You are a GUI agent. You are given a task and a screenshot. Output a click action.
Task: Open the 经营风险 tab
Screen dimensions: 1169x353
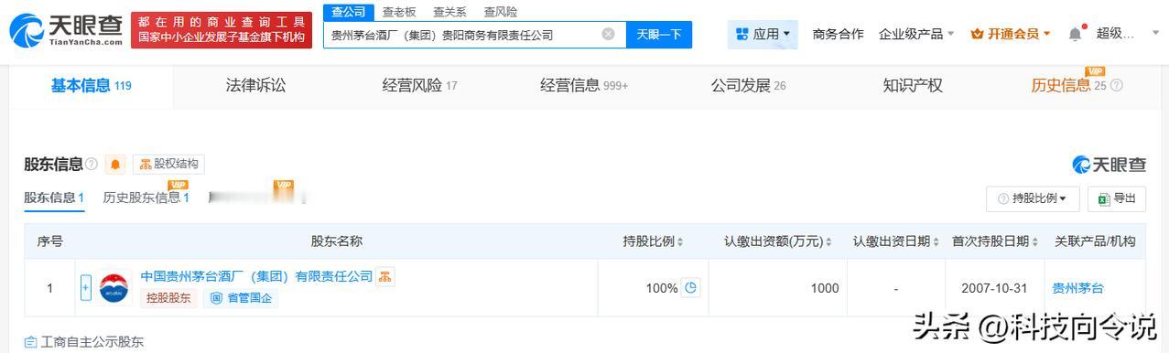[x=419, y=86]
